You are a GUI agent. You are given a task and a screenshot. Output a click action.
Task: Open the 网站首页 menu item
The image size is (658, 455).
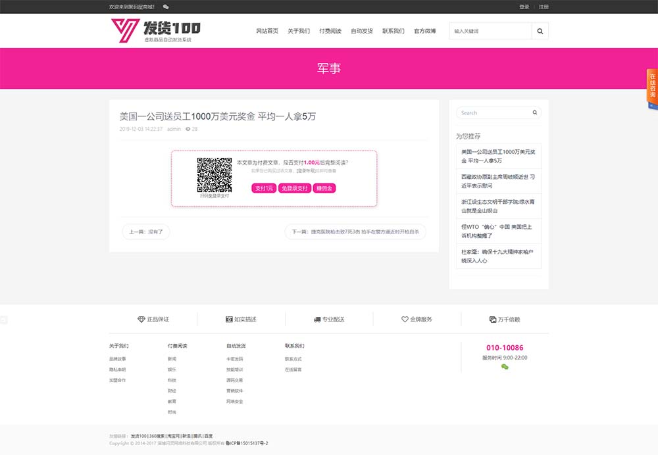coord(267,31)
